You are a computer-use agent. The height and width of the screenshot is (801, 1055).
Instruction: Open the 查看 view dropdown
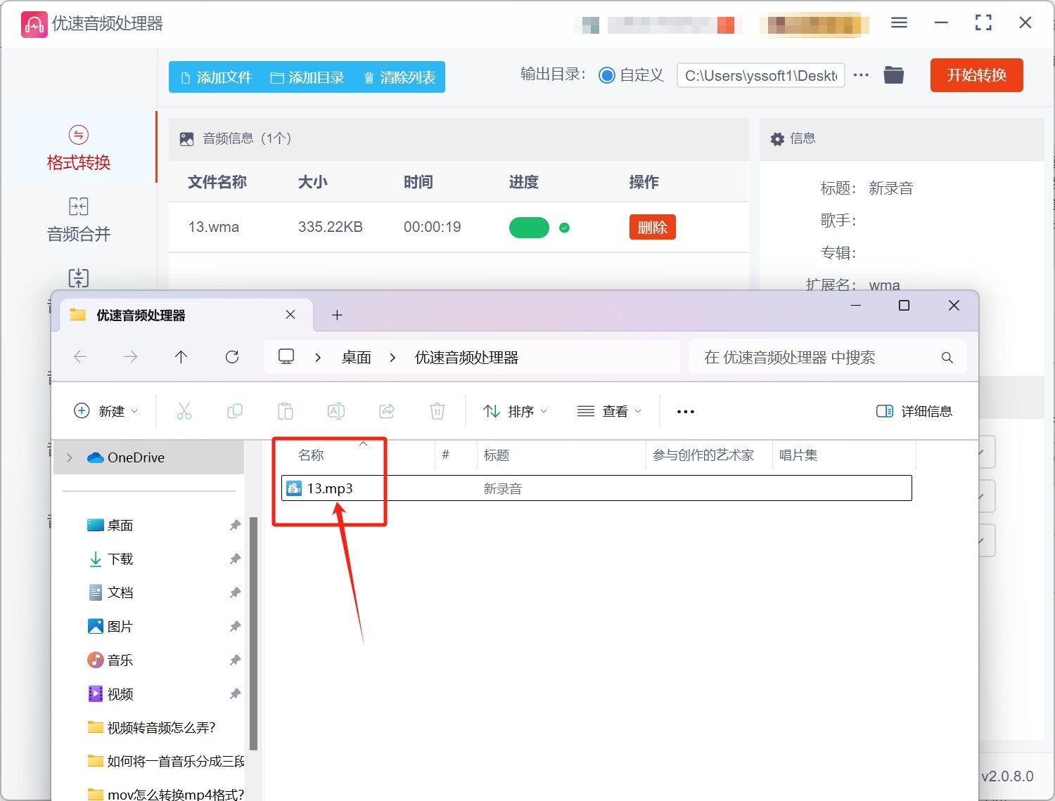pyautogui.click(x=609, y=411)
